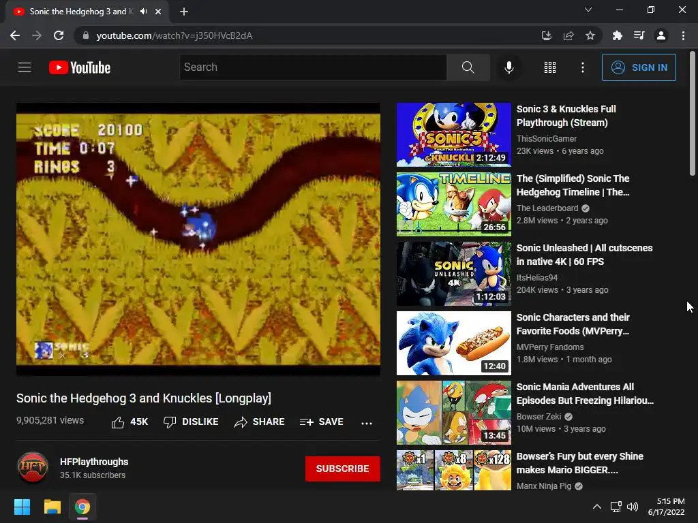Open YouTube settings three-dot menu

click(583, 67)
